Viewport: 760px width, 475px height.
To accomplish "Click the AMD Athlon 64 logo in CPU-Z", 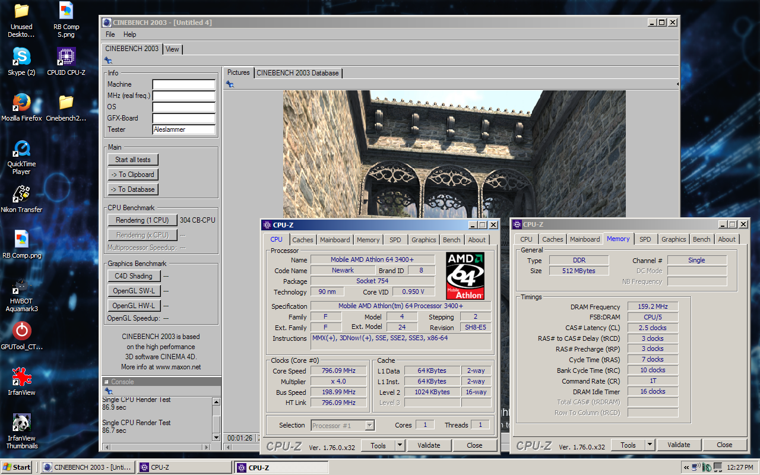I will 465,275.
